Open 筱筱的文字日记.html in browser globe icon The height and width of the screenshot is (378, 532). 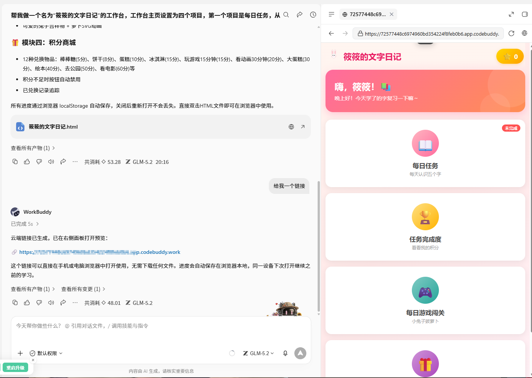291,127
